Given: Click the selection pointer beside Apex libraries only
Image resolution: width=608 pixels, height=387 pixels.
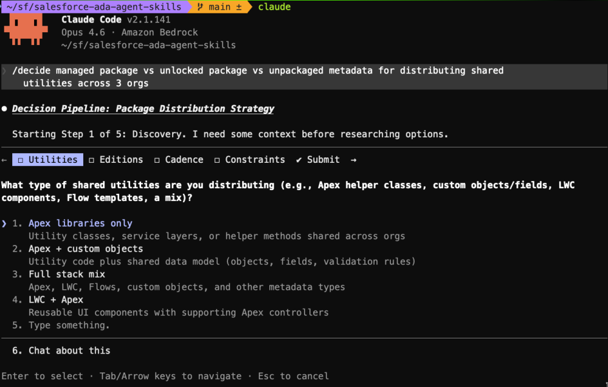Looking at the screenshot, I should click(x=4, y=224).
